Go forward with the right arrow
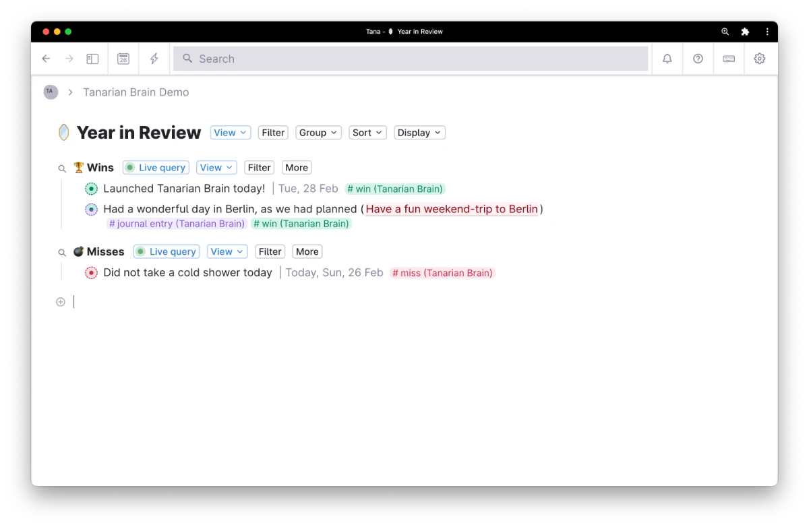The image size is (809, 527). click(x=69, y=59)
